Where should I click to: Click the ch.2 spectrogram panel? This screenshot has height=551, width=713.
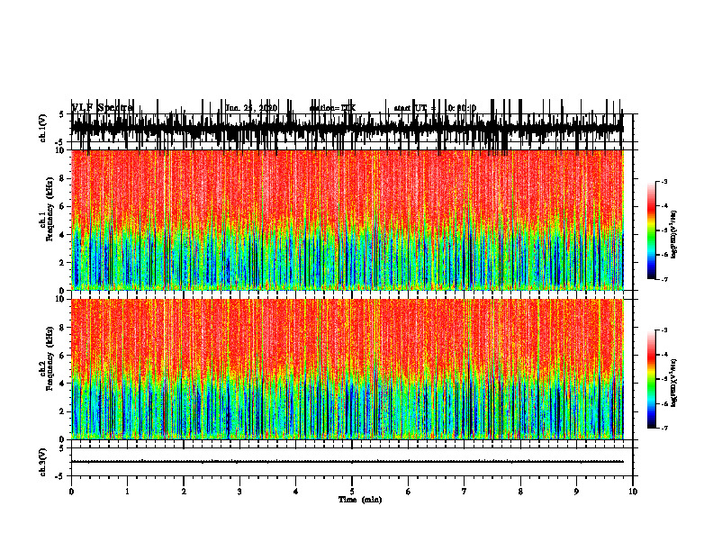tap(347, 369)
